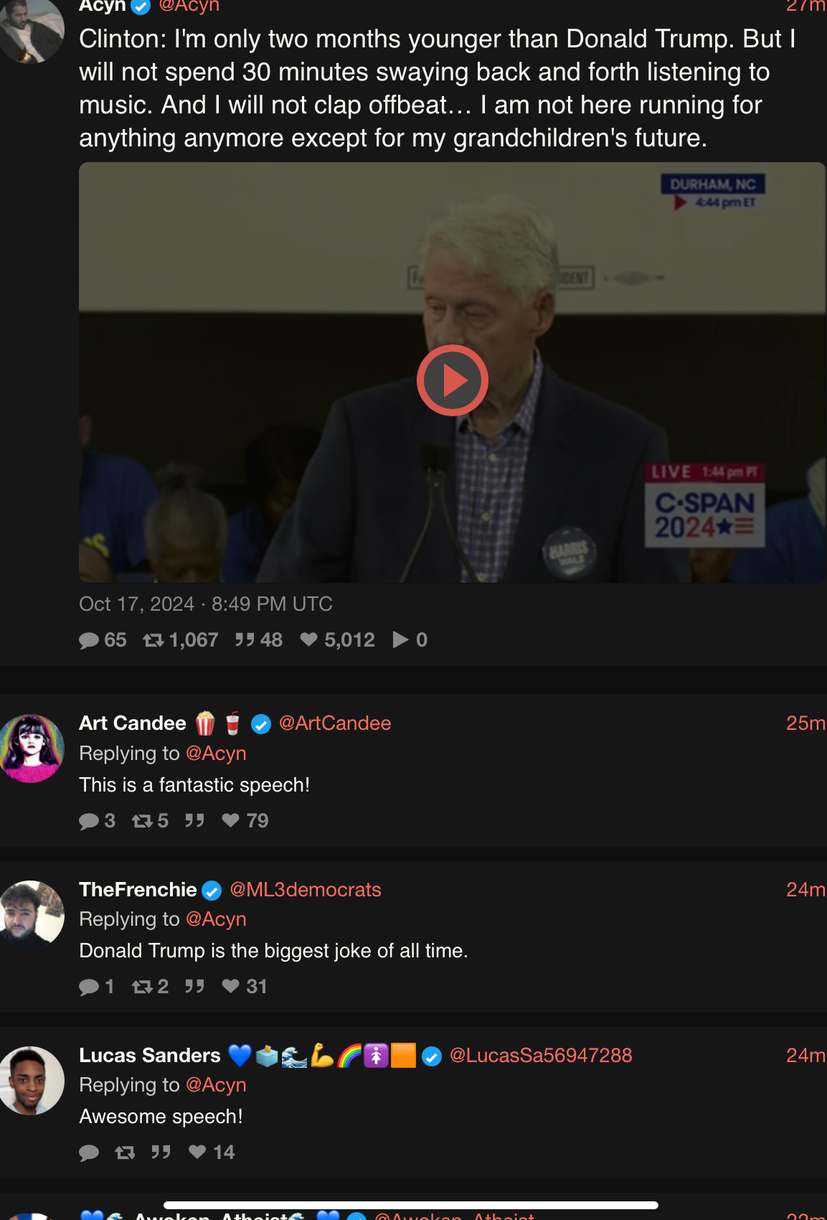Screen dimensions: 827x1220
Task: Like Acyn's post with 5,012 likes
Action: click(337, 640)
